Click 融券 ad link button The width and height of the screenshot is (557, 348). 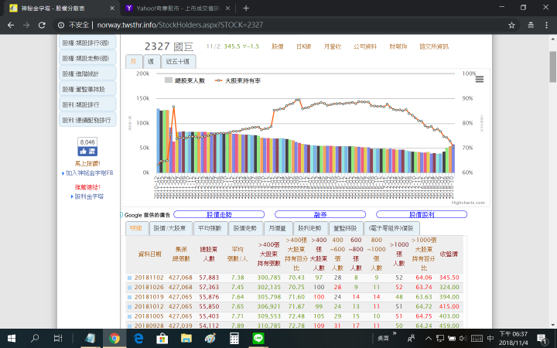(x=320, y=214)
